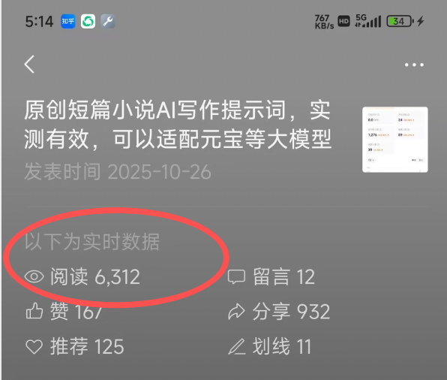Tap the thumbs-up icon beside 赞
Viewport: 447px width, 380px height.
pos(34,311)
